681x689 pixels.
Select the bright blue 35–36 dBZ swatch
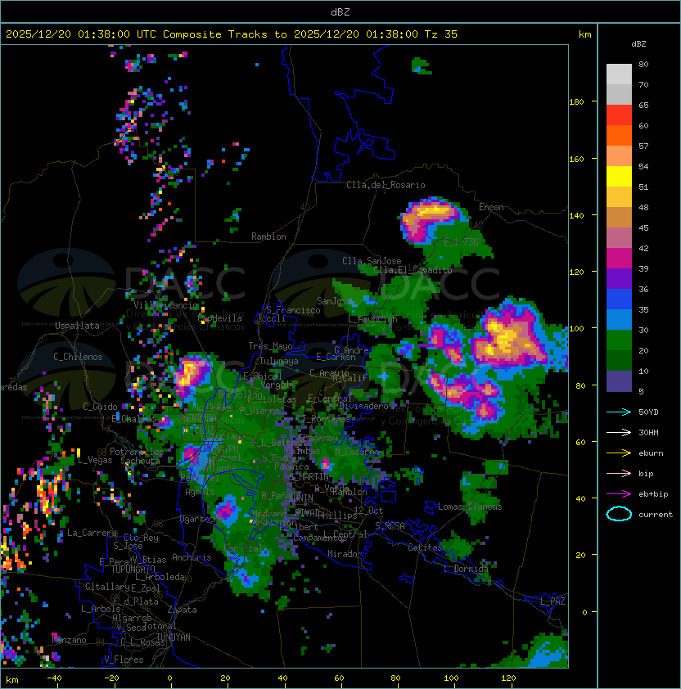(619, 299)
